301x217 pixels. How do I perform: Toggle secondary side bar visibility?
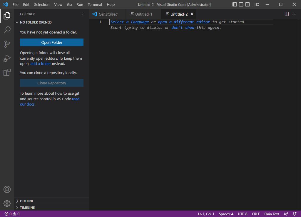click(248, 4)
